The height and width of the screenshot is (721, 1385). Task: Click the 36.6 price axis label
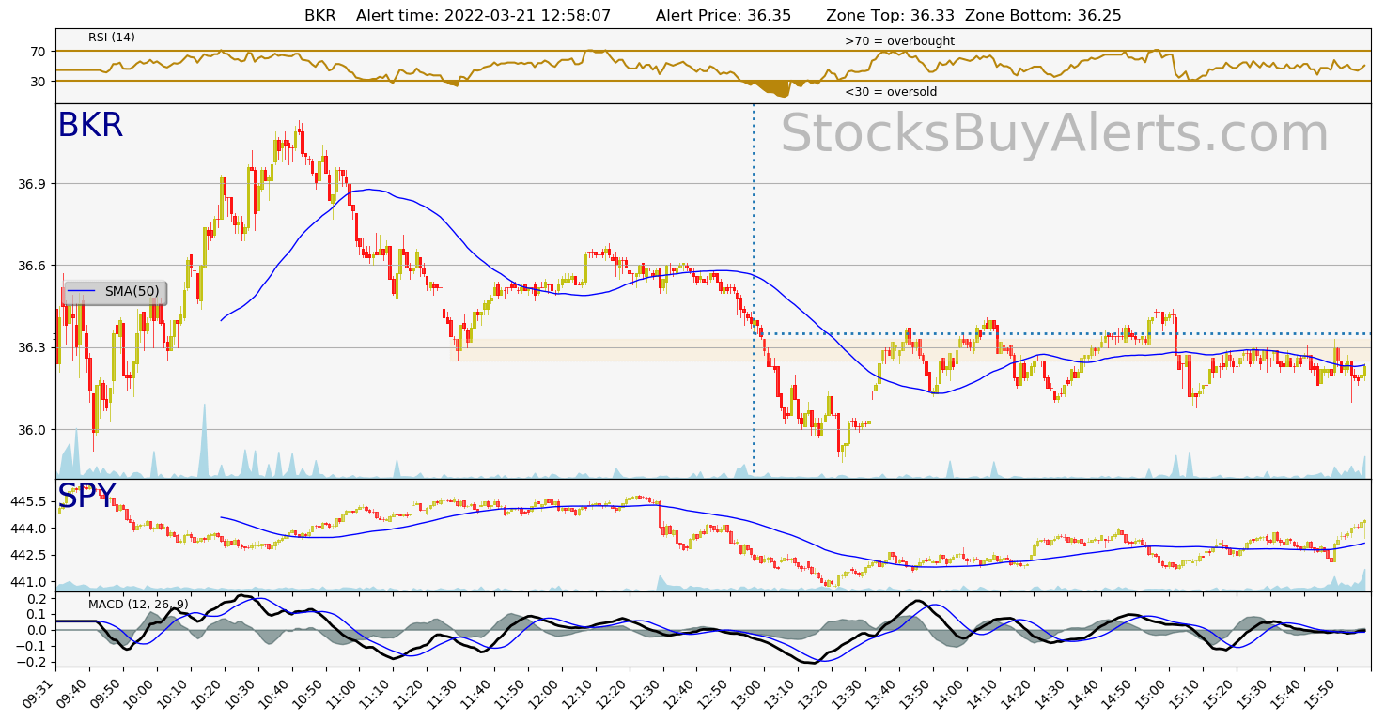pos(32,266)
